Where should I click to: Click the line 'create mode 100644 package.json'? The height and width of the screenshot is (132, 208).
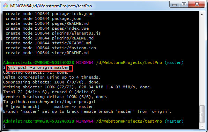43,19
